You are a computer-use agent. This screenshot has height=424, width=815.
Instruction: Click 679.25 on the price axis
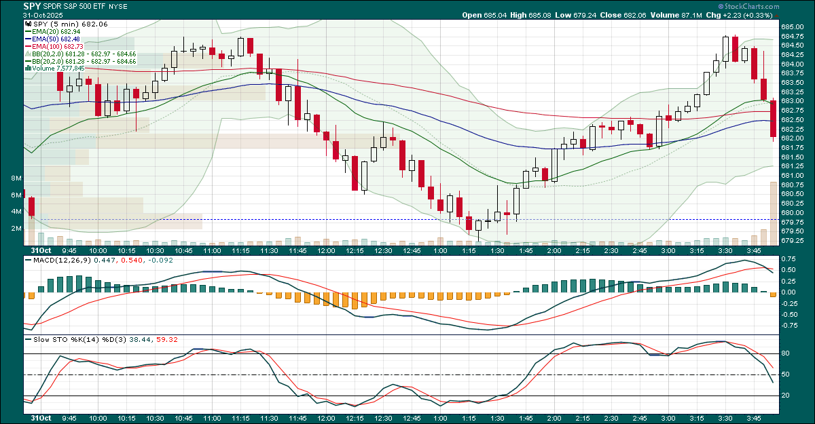pyautogui.click(x=791, y=241)
